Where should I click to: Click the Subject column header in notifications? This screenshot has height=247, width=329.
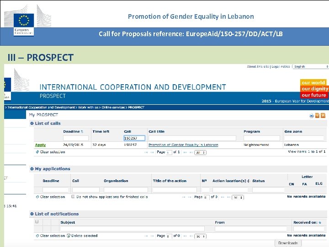68,222
